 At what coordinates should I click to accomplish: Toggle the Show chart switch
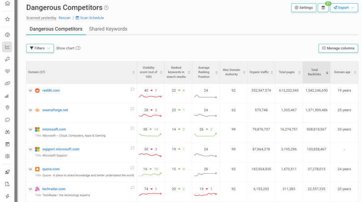[x=78, y=48]
